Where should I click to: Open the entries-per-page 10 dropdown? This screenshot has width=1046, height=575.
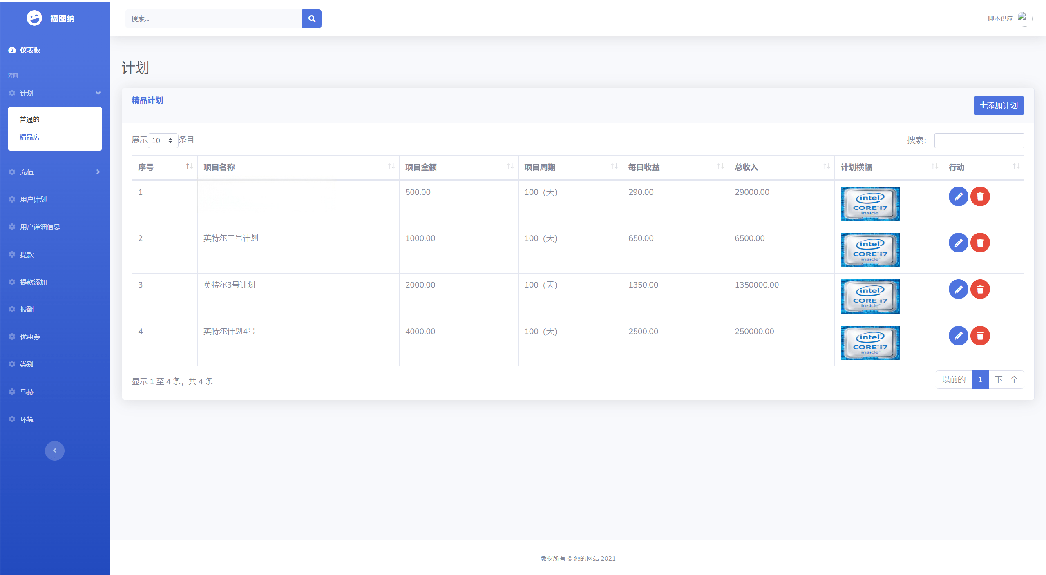pos(162,140)
